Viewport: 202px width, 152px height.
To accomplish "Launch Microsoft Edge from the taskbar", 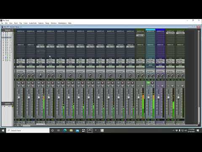I will click(x=65, y=130).
